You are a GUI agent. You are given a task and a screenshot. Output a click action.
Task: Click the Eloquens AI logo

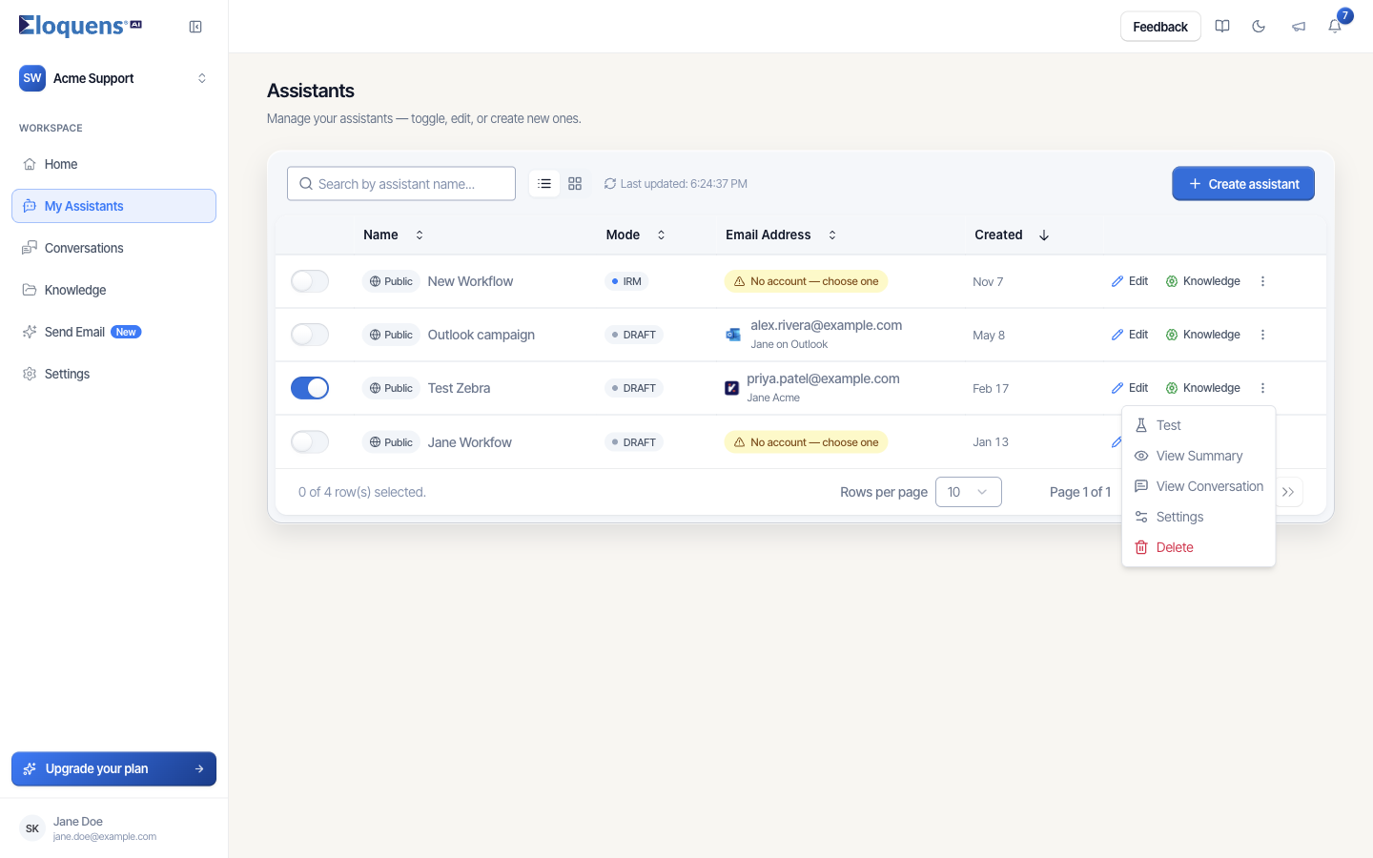coord(80,26)
